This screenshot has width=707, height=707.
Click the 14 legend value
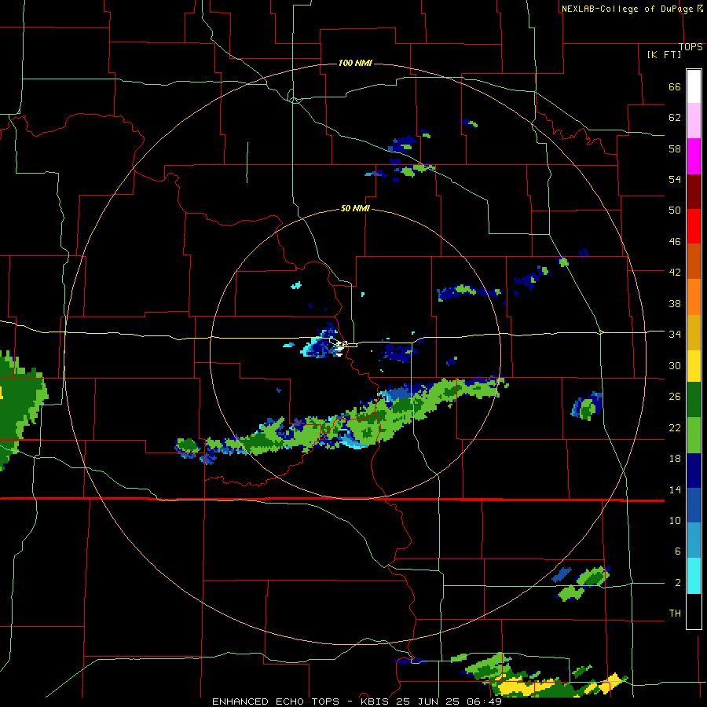(x=675, y=489)
